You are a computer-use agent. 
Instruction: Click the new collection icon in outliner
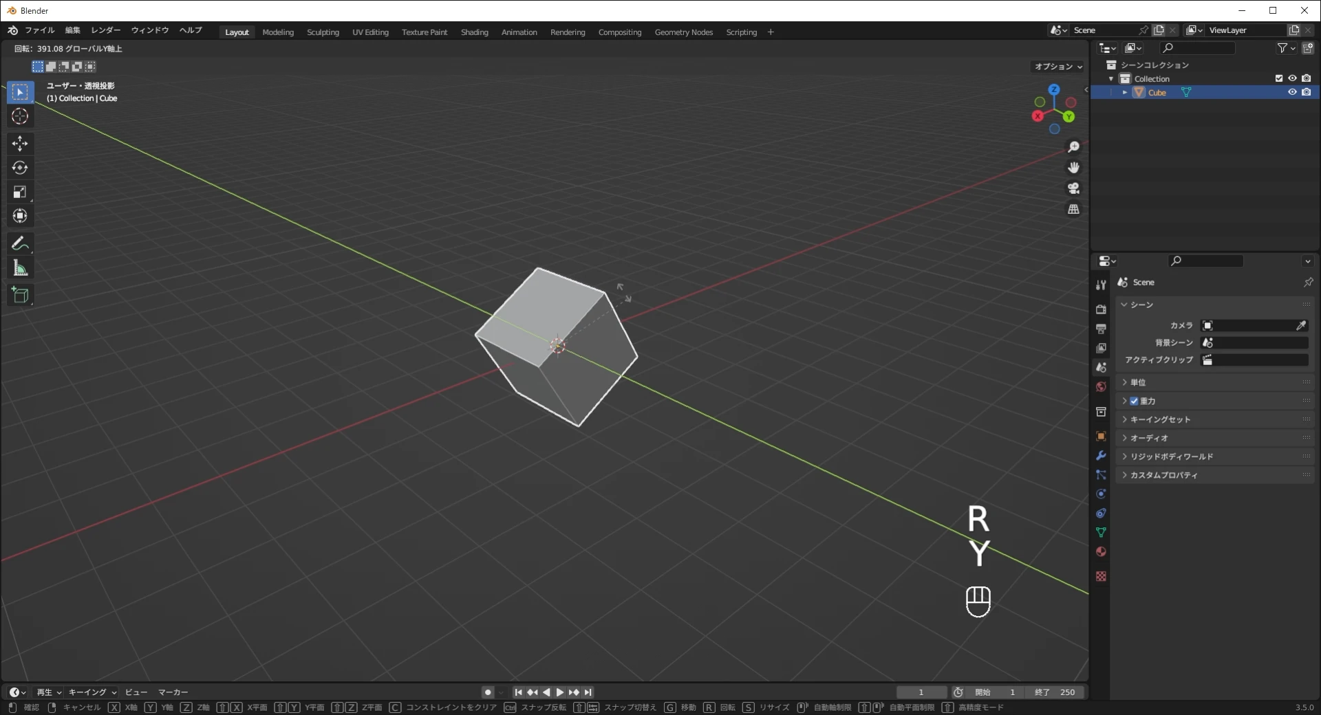(1308, 48)
